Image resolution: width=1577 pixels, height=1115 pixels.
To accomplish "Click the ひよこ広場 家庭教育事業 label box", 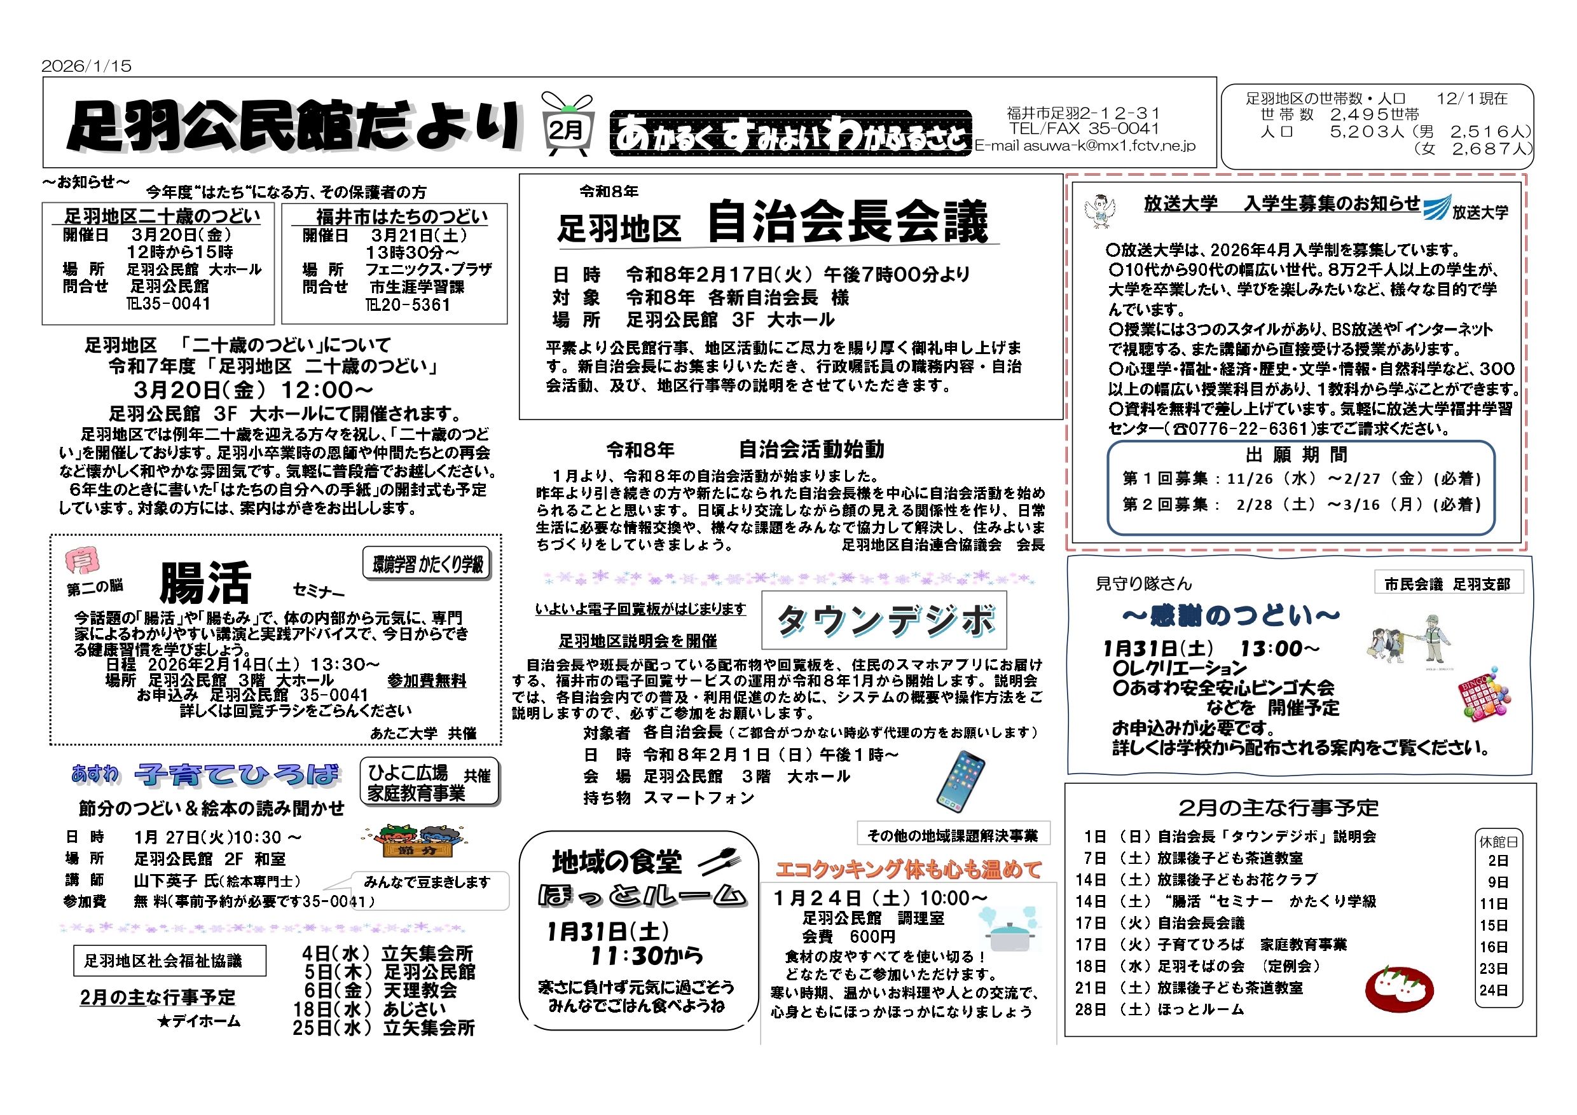I will [x=429, y=781].
